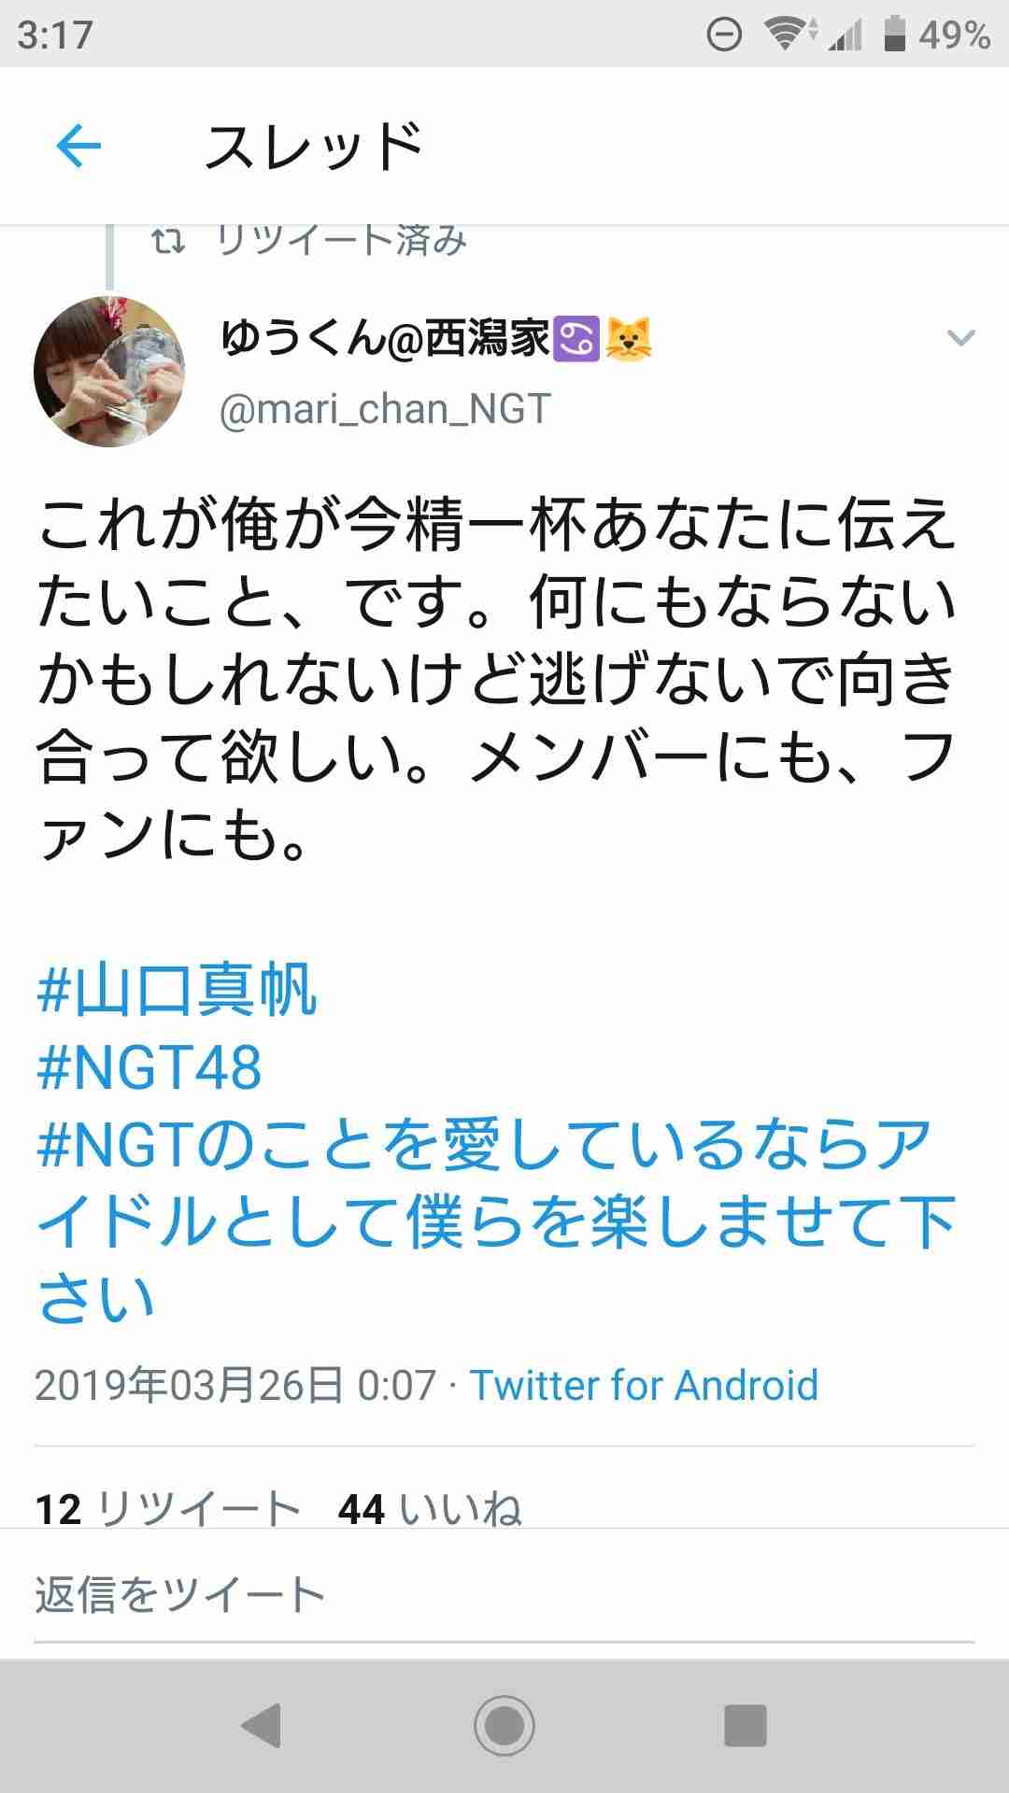Tap the do-not-disturb status icon
The image size is (1009, 1793).
coord(724,35)
